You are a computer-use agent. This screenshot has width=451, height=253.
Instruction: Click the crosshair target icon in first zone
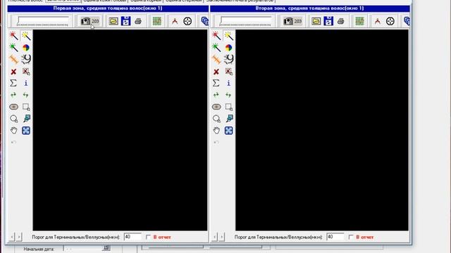[187, 21]
